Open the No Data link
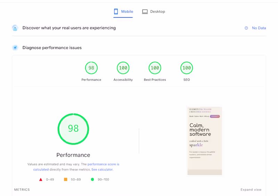This screenshot has width=278, height=196. tap(259, 28)
